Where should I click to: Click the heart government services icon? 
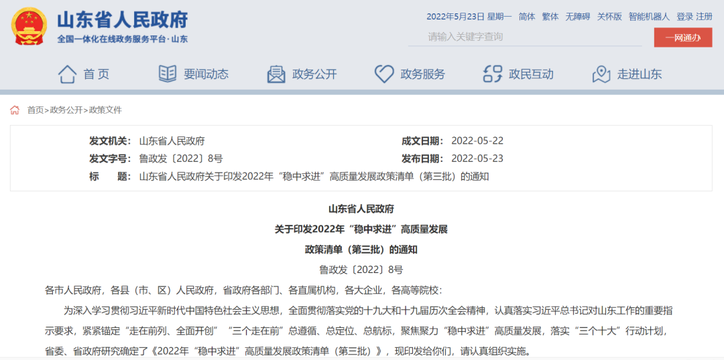click(x=384, y=74)
